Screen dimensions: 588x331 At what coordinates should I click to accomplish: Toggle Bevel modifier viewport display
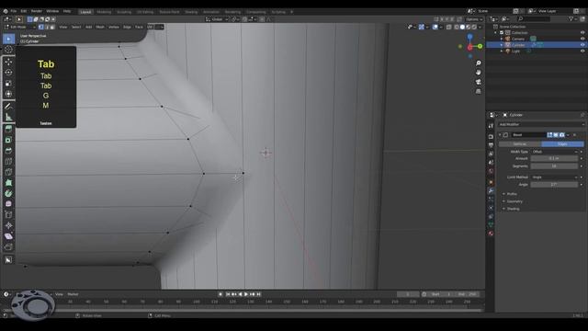coord(556,135)
